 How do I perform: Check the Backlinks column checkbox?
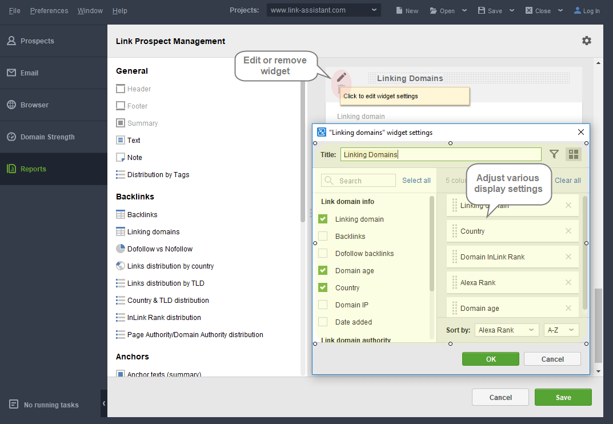323,236
